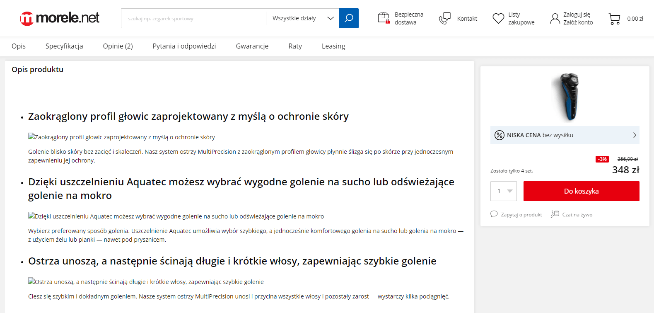Go to Pytania i odpowiedzi tab
The height and width of the screenshot is (313, 654).
click(184, 46)
